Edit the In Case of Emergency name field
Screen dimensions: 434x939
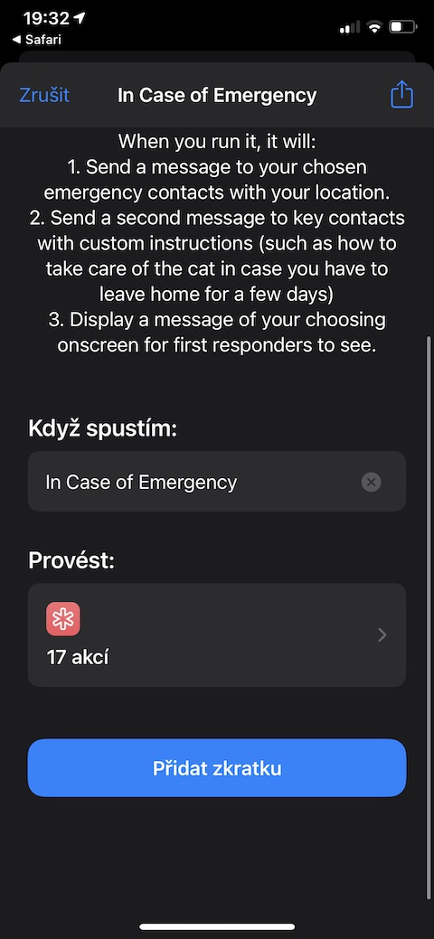pos(217,482)
